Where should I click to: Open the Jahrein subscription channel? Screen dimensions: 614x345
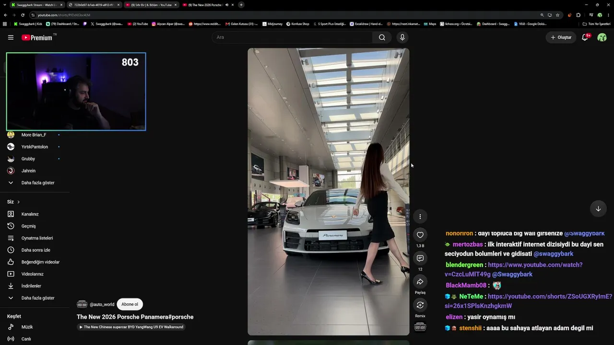(x=28, y=171)
